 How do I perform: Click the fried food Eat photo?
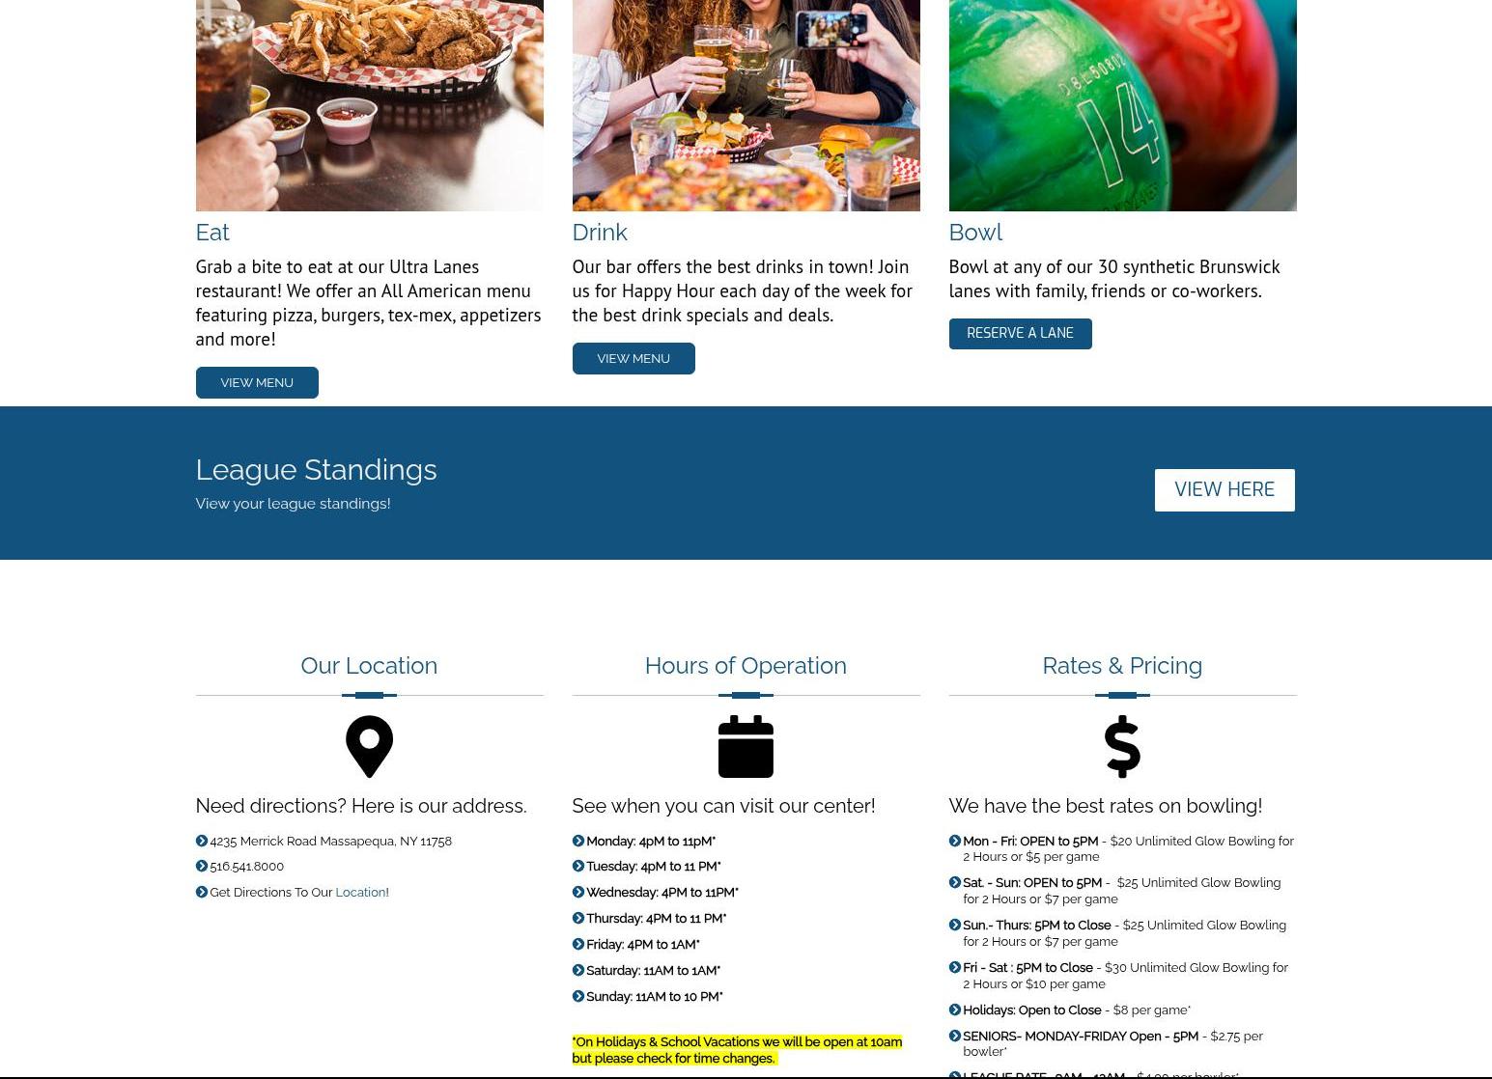pos(369,105)
